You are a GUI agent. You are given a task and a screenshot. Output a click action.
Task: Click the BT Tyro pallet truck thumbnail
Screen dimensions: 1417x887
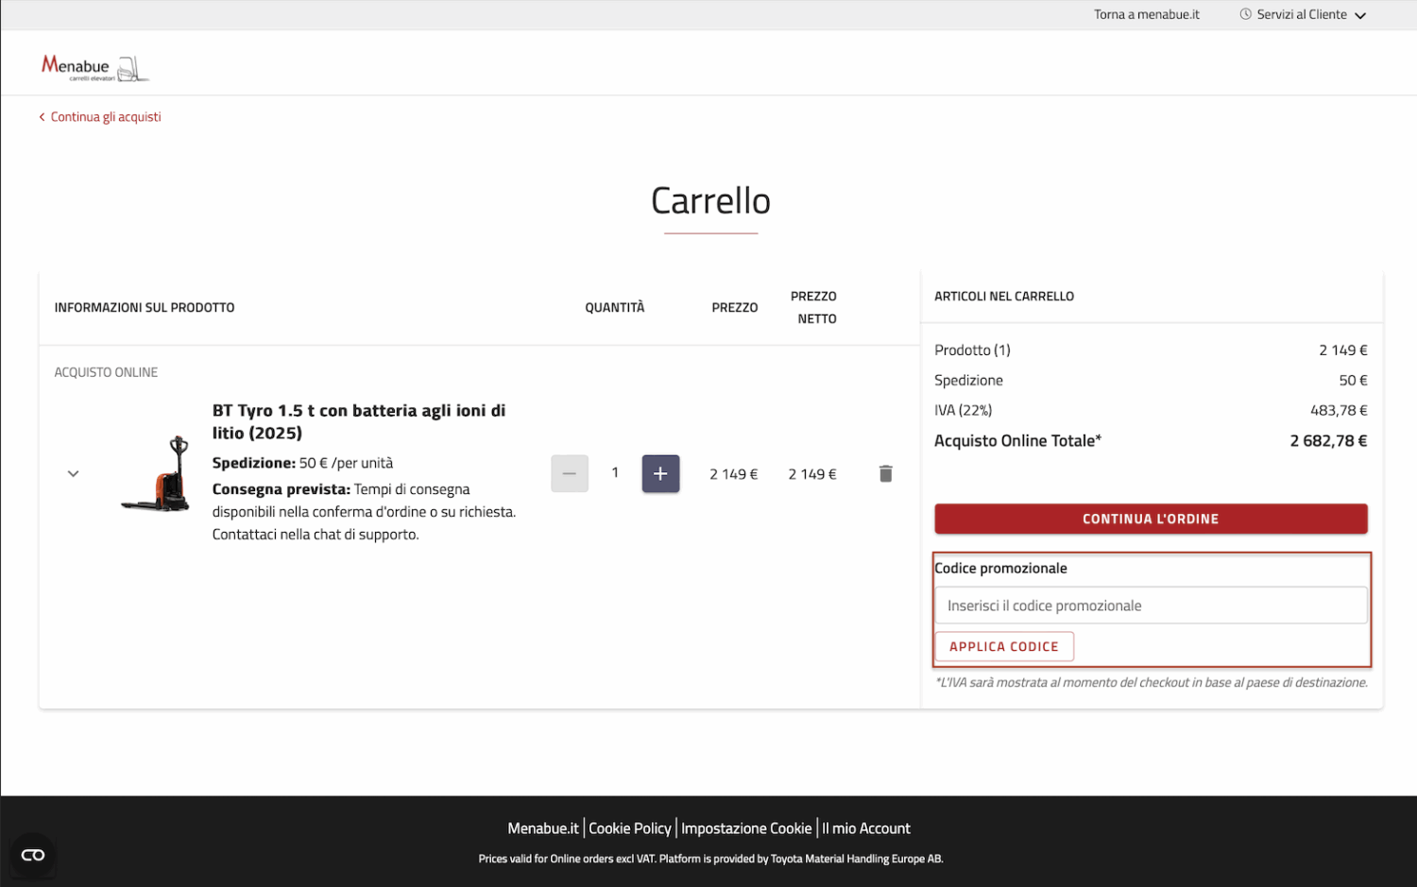[158, 474]
